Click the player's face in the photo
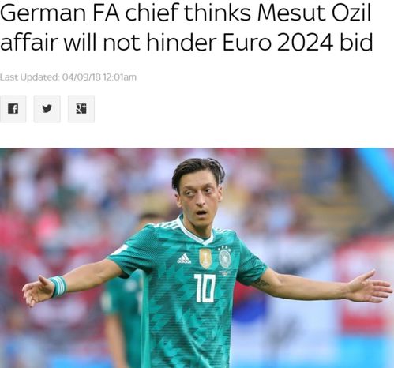The height and width of the screenshot is (368, 394). coord(199,196)
